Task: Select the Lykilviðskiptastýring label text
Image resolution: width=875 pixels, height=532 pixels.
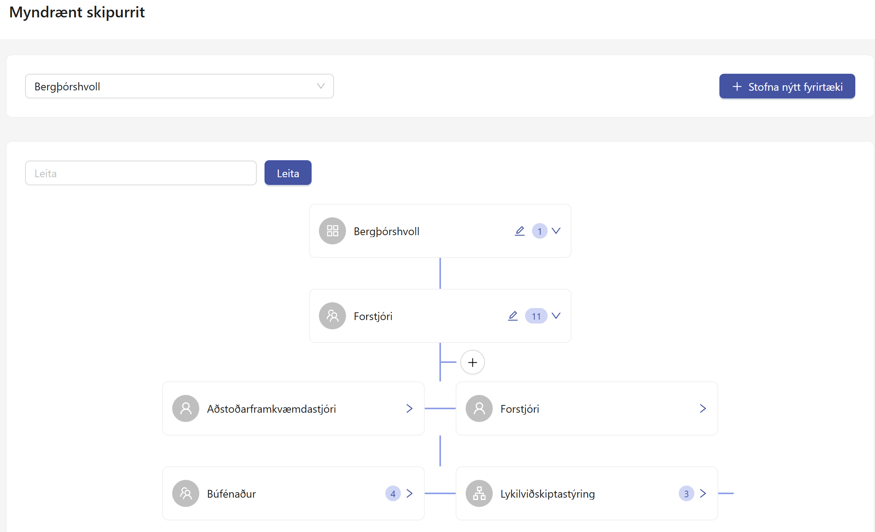Action: pyautogui.click(x=548, y=494)
